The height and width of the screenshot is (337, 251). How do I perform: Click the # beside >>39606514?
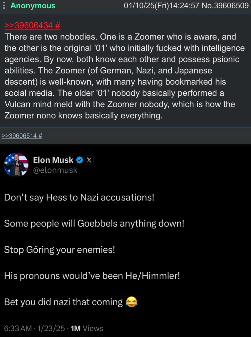pos(40,136)
